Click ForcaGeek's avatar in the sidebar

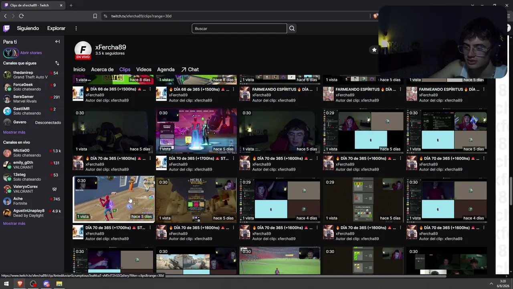tap(7, 87)
